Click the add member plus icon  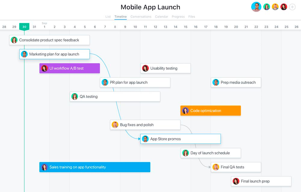[292, 7]
